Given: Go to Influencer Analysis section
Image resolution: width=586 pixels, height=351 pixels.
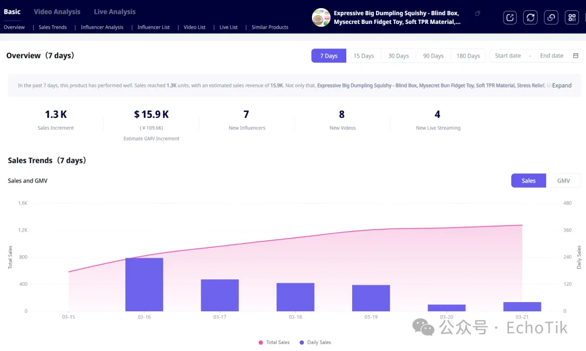Looking at the screenshot, I should [x=102, y=27].
